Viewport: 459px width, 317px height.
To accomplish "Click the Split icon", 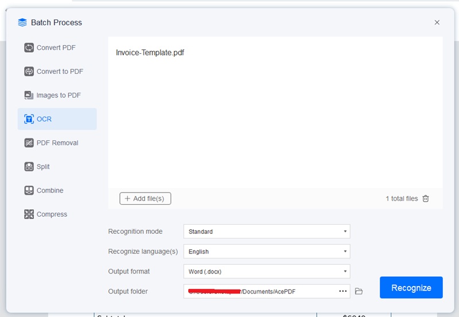I will (x=29, y=167).
